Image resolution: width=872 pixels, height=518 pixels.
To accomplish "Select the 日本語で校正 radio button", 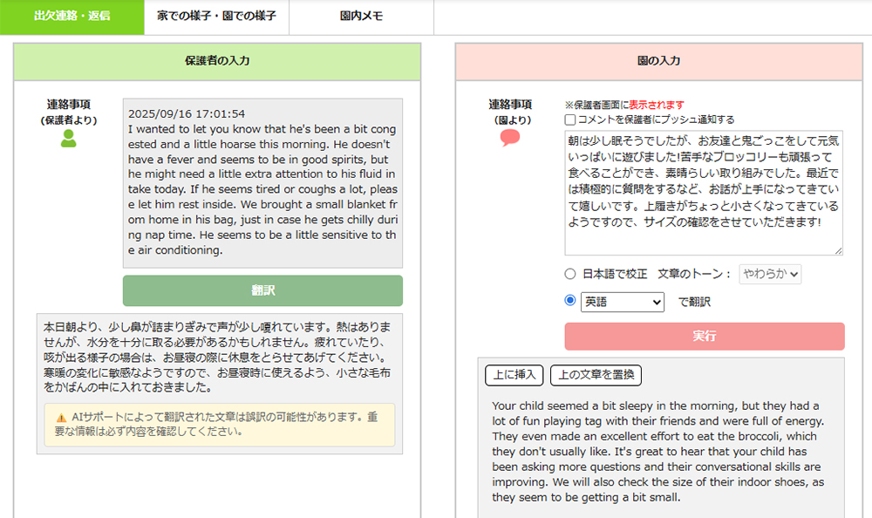I will tap(570, 274).
